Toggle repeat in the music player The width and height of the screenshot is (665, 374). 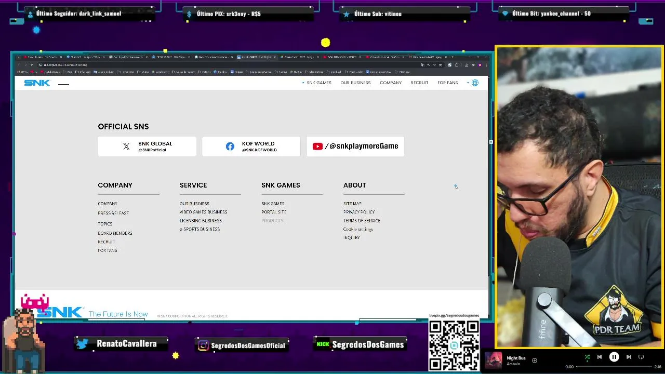641,357
